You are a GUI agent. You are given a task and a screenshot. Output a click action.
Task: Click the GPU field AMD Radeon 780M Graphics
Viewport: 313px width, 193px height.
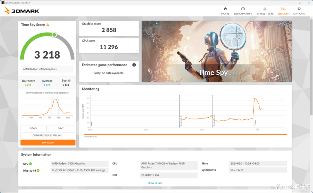pos(79,164)
